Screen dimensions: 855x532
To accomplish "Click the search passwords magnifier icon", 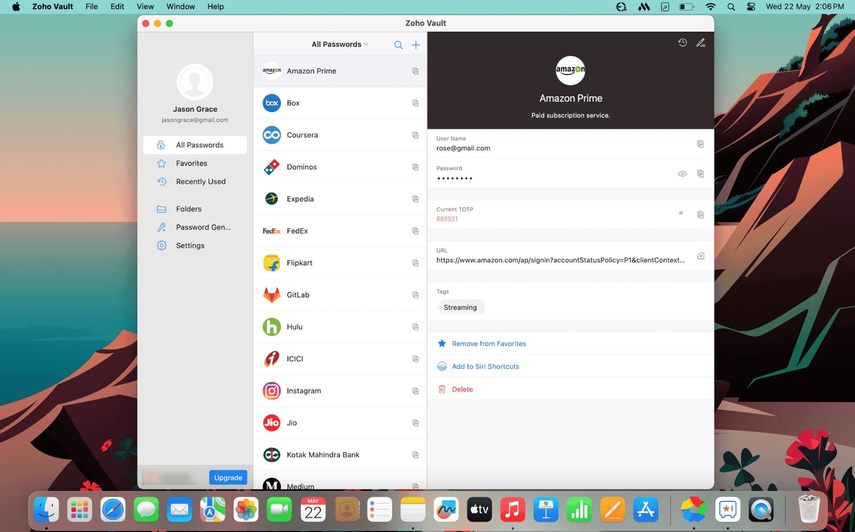I will click(x=398, y=45).
